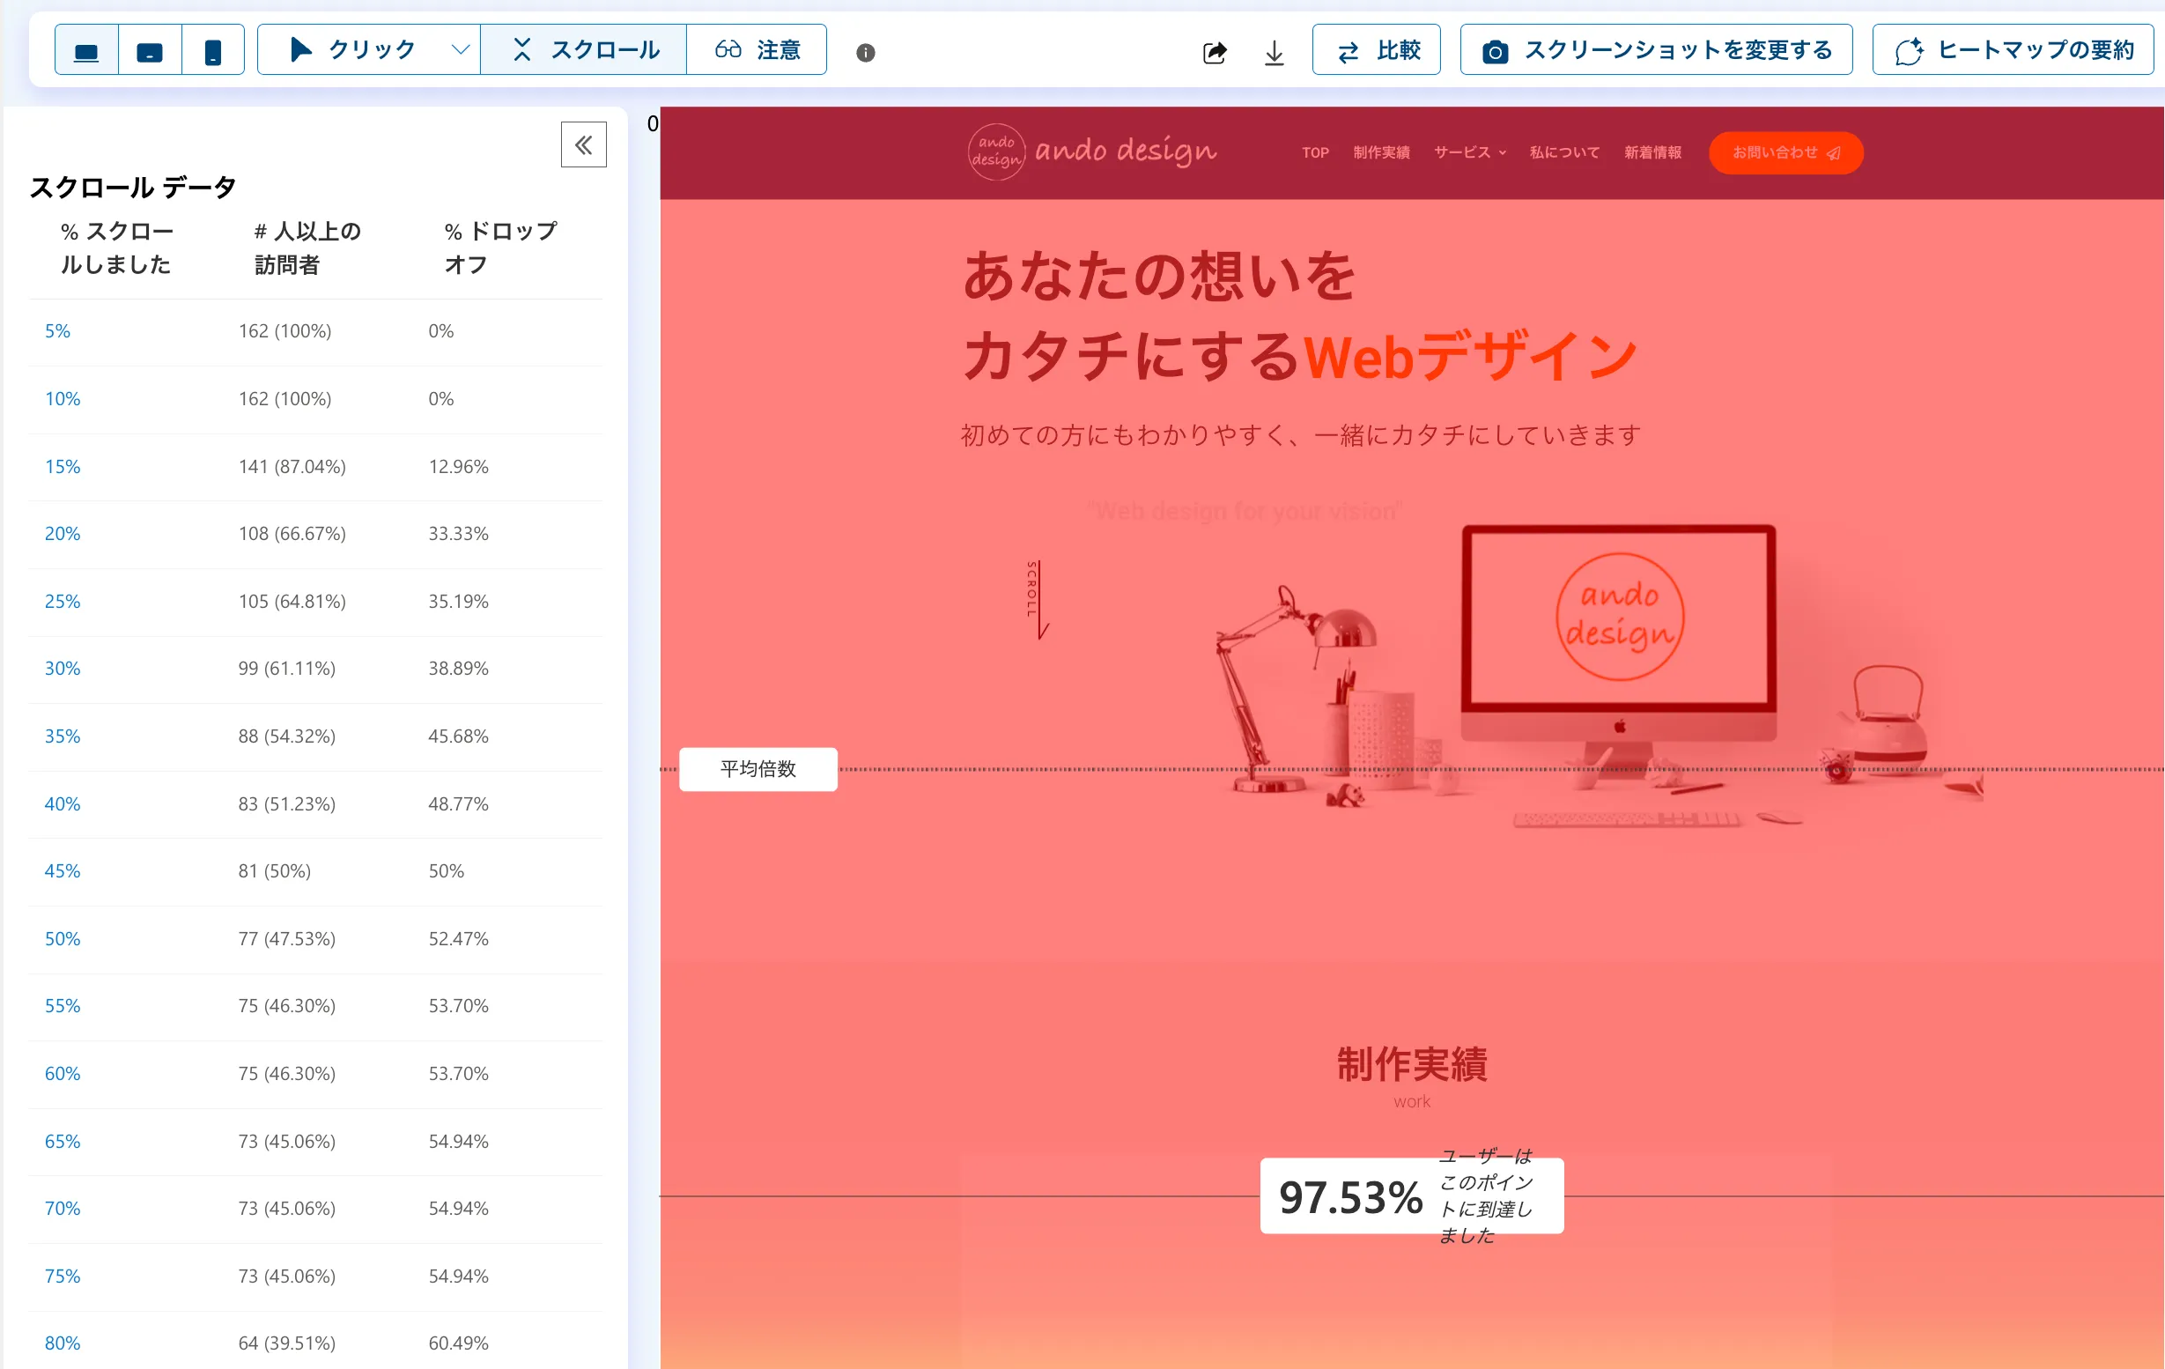Select the mobile device view icon
2165x1369 pixels.
click(213, 50)
